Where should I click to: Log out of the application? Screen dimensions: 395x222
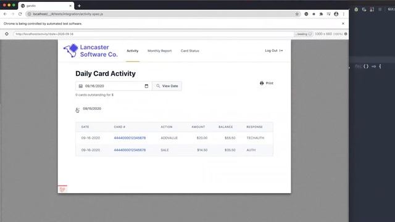[274, 51]
